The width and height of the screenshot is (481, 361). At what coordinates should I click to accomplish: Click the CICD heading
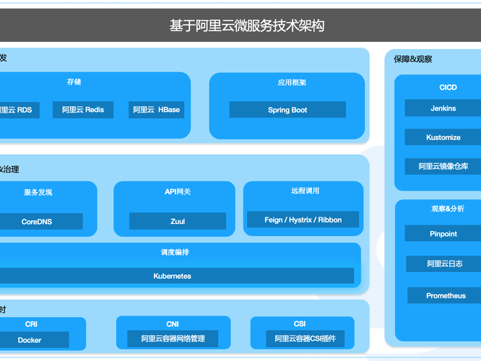pyautogui.click(x=448, y=87)
